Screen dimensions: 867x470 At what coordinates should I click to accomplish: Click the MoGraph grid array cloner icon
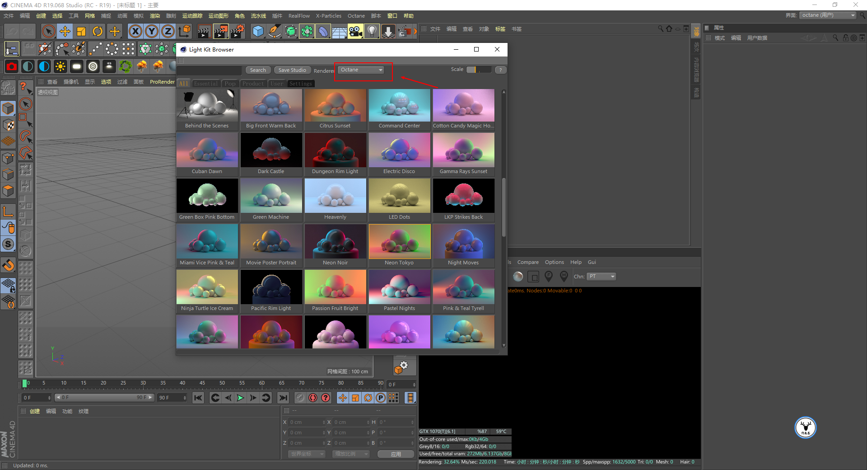tap(128, 49)
